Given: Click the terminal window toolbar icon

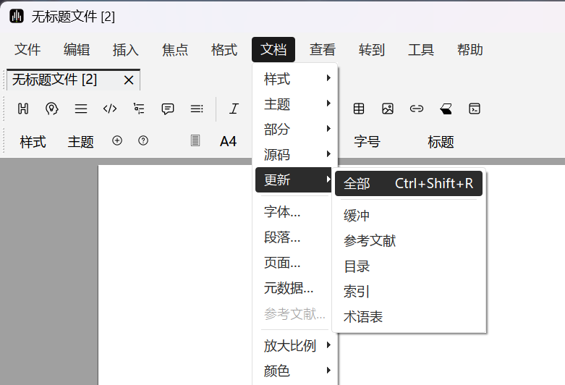Looking at the screenshot, I should [475, 109].
